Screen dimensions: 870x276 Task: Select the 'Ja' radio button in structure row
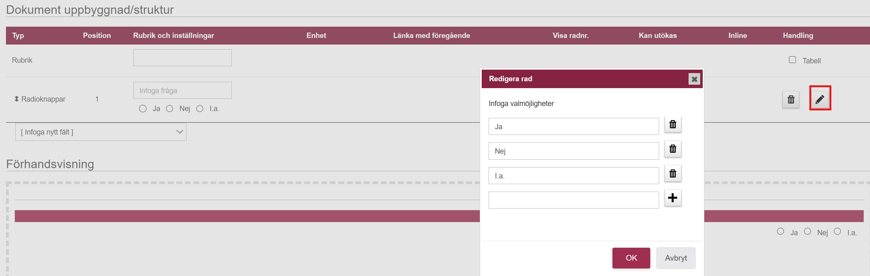tap(143, 109)
